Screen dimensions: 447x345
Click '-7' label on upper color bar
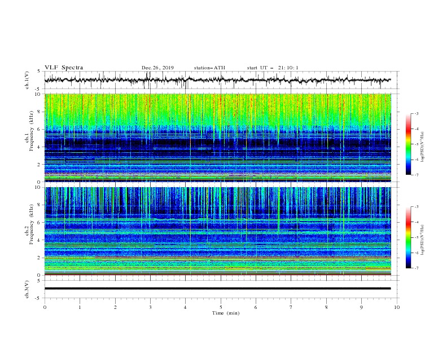417,175
